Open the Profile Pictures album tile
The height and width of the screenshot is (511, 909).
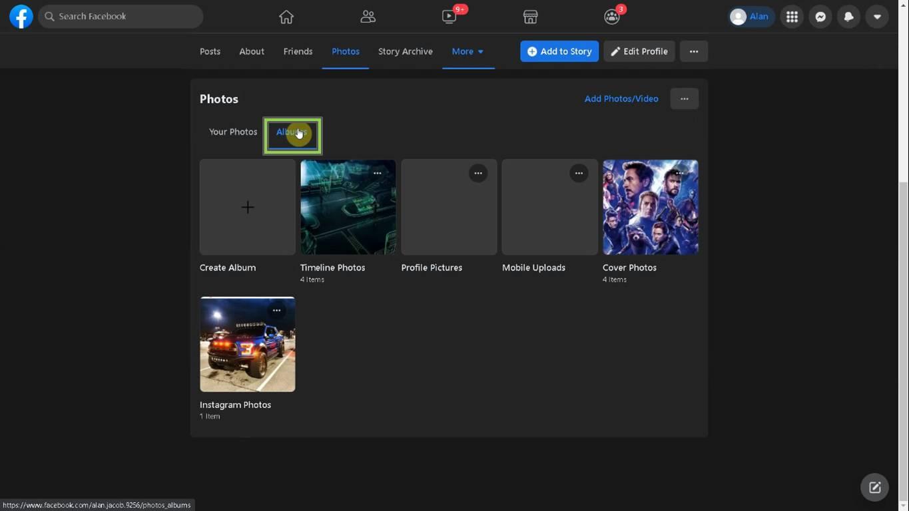point(449,207)
